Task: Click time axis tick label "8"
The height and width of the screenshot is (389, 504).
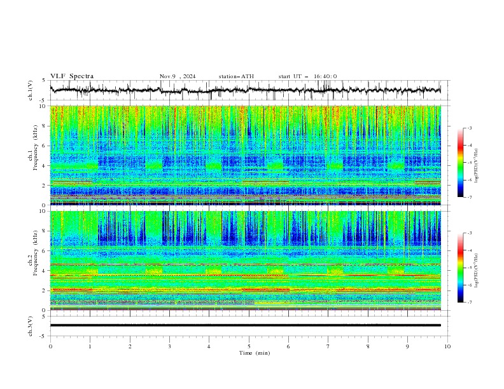Action: point(368,346)
